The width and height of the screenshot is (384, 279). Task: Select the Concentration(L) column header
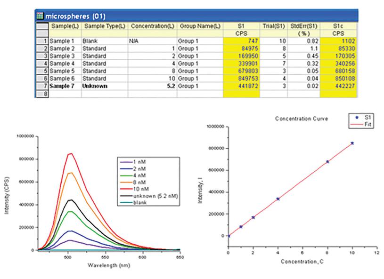152,27
